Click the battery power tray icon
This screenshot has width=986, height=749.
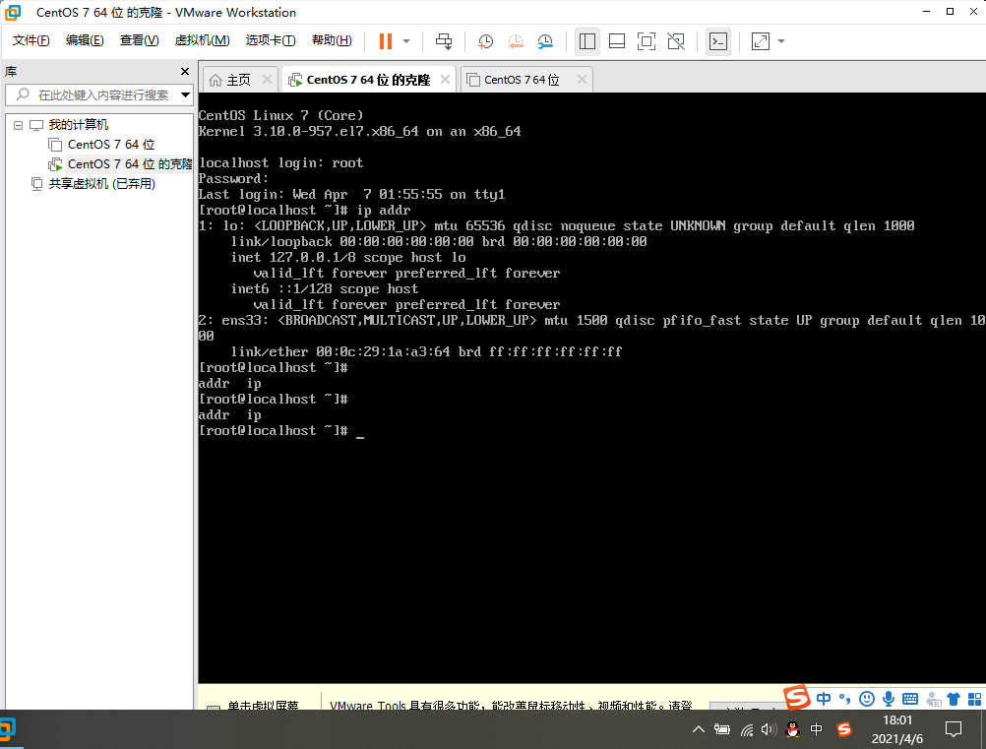722,729
